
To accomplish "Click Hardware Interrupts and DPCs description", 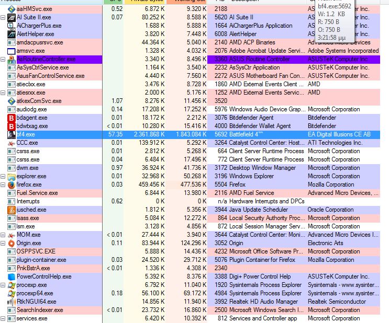I will [266, 201].
